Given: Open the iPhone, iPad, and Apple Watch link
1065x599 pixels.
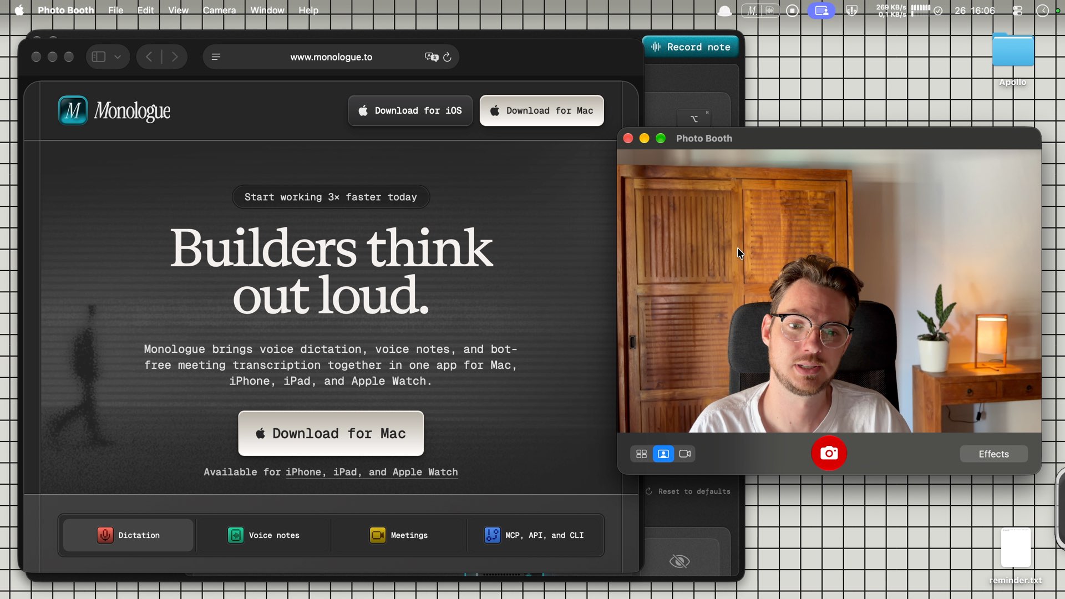Looking at the screenshot, I should (x=372, y=472).
